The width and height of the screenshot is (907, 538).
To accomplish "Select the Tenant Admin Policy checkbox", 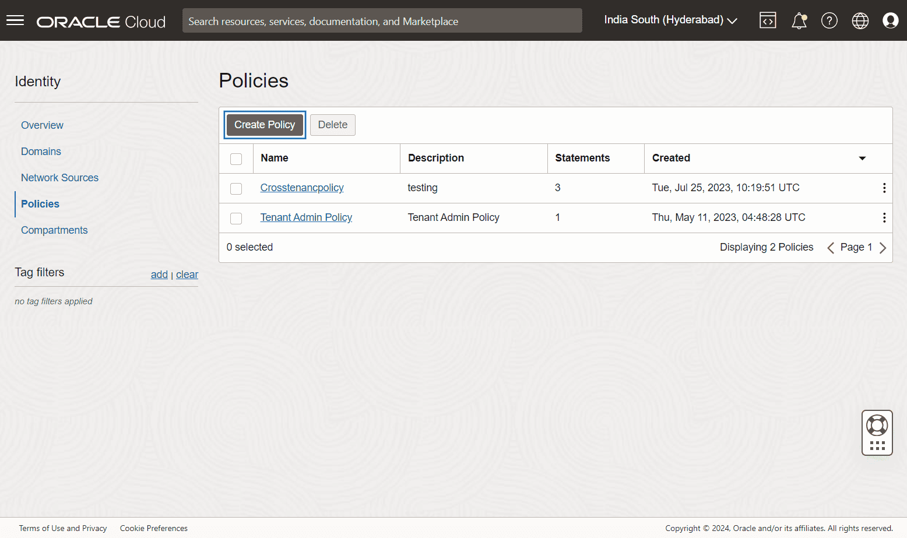I will [x=236, y=218].
